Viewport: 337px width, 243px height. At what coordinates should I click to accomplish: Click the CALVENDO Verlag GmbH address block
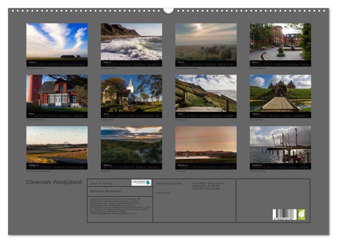click(x=206, y=185)
